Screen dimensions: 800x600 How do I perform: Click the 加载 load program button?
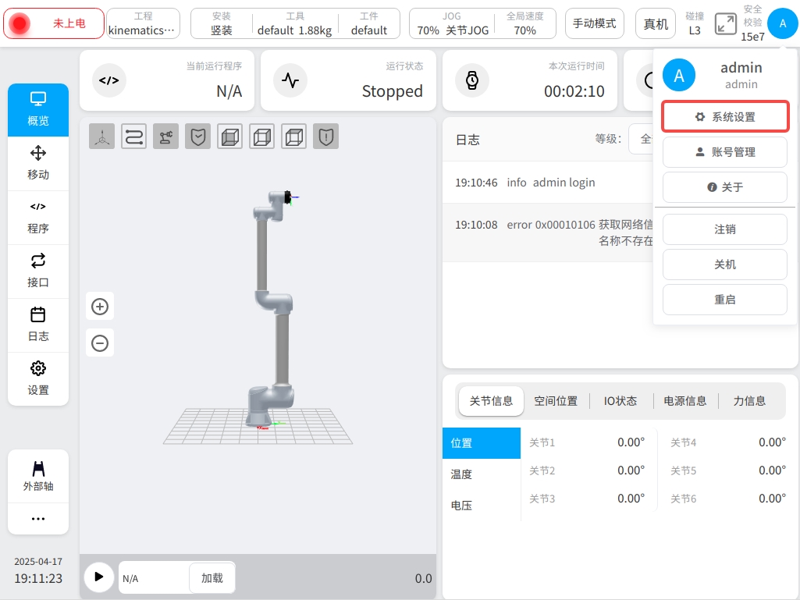coord(212,578)
